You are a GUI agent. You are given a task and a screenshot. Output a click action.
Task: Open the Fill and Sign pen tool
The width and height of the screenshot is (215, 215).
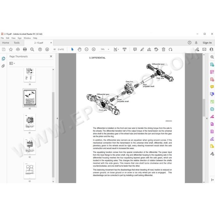point(212,139)
